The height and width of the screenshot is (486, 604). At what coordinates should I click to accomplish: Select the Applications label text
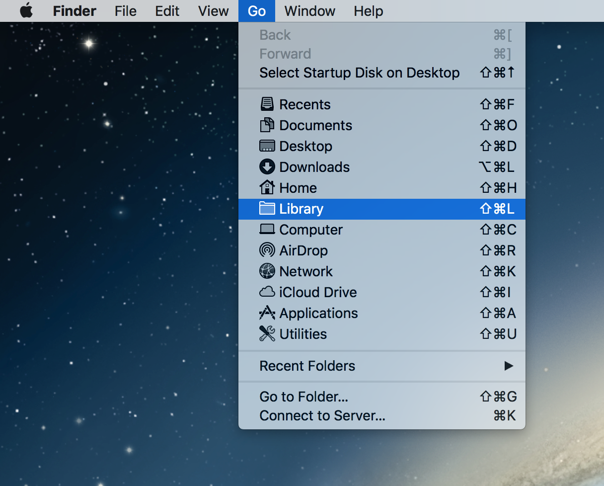click(319, 313)
